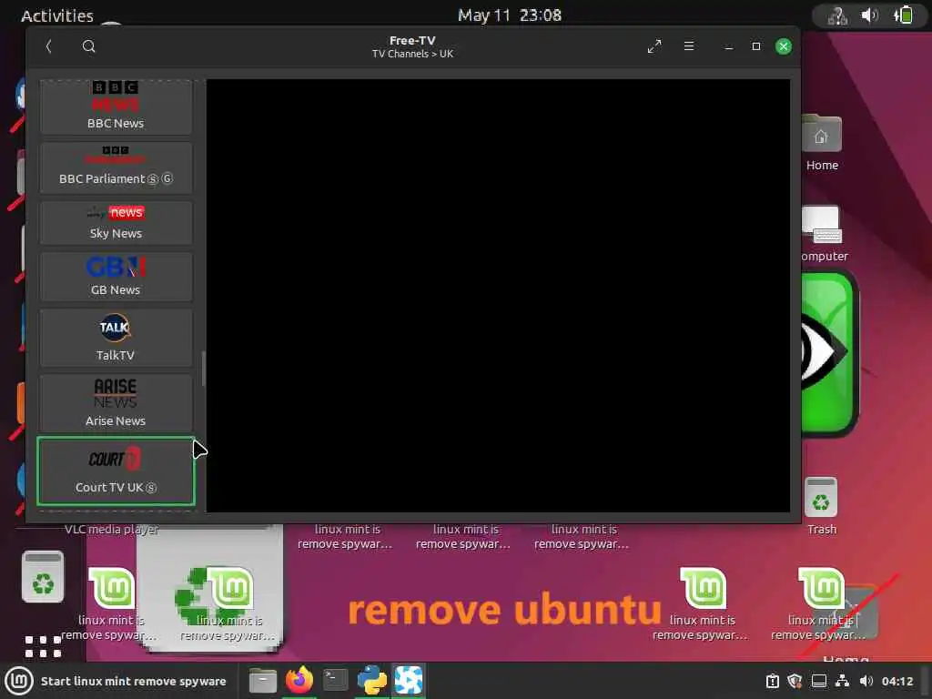Image resolution: width=932 pixels, height=699 pixels.
Task: Choose the Arise News channel
Action: pos(116,403)
